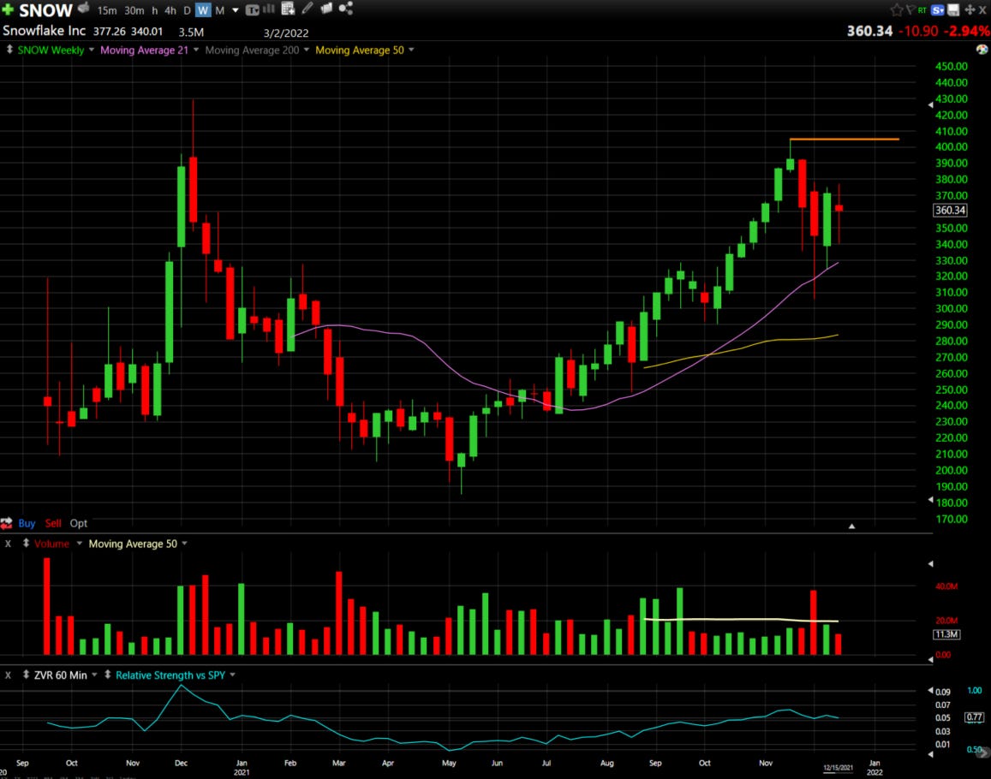Remove the ZVR 60 Min pane X
991x779 pixels.
[9, 675]
